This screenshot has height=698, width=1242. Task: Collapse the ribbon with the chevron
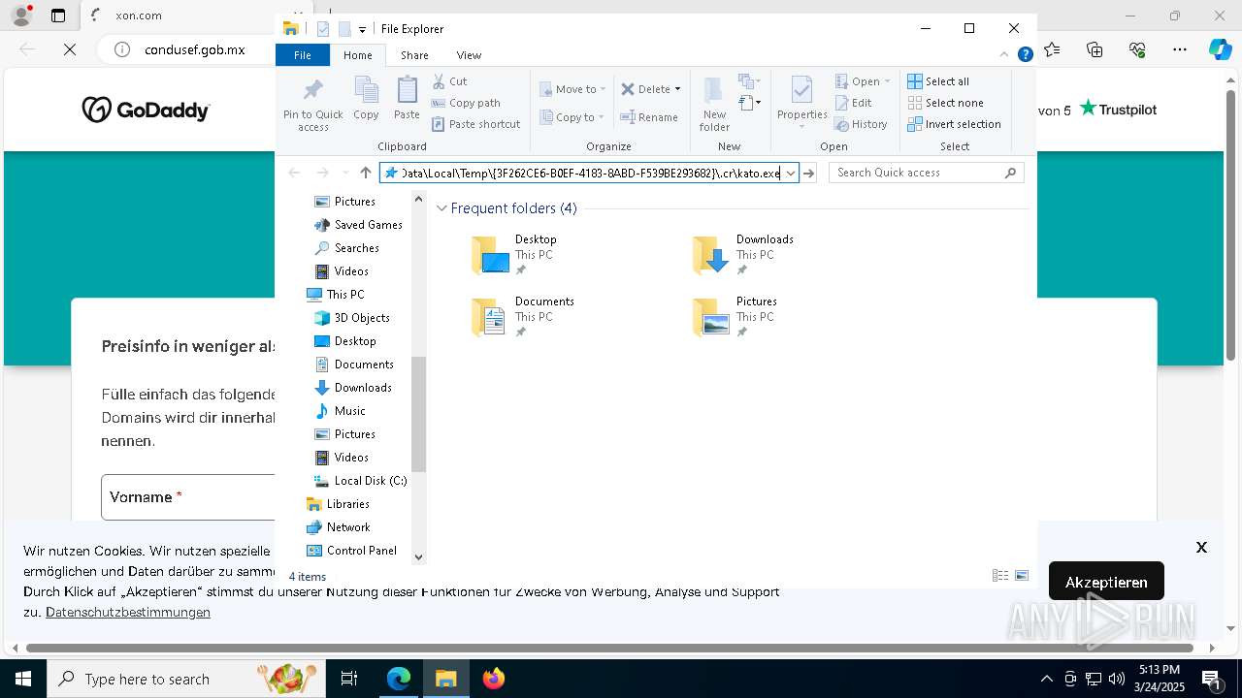click(1005, 55)
